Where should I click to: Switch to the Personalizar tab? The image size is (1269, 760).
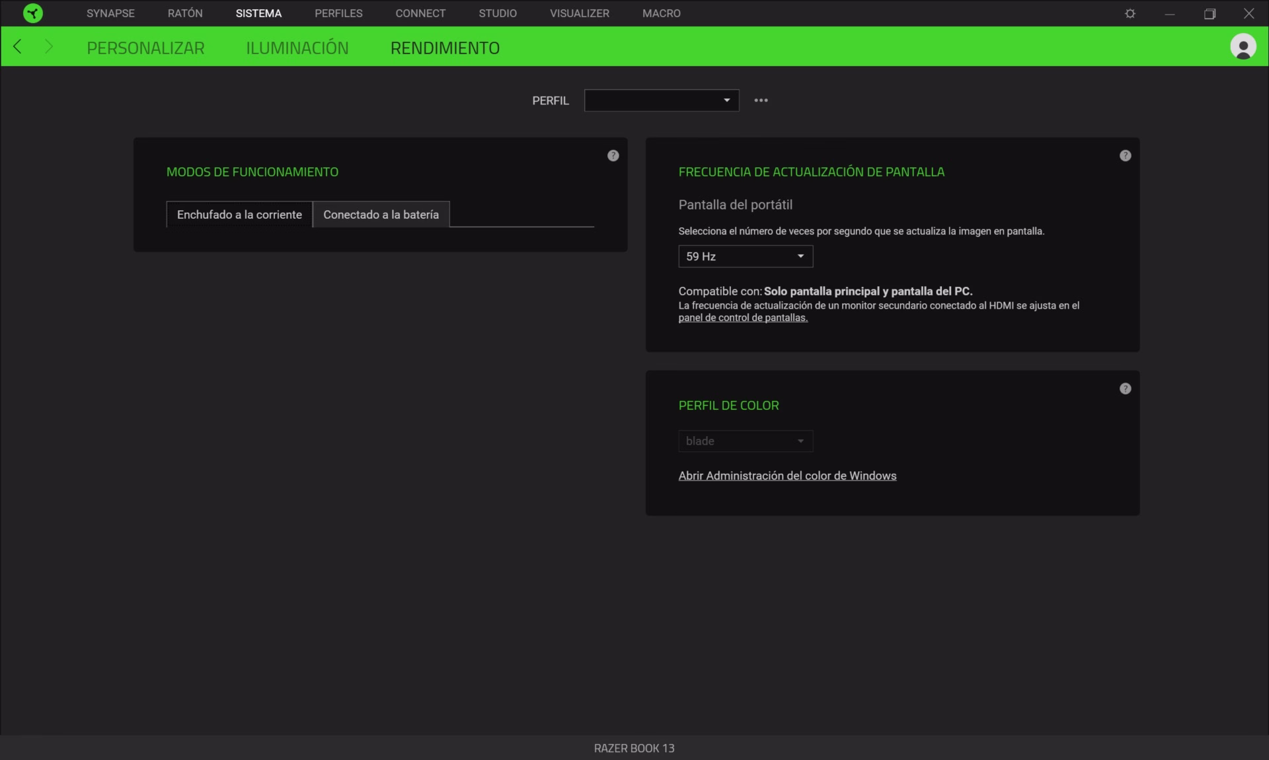click(145, 48)
